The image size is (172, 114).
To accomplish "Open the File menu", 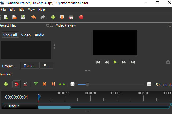I will (3, 10).
